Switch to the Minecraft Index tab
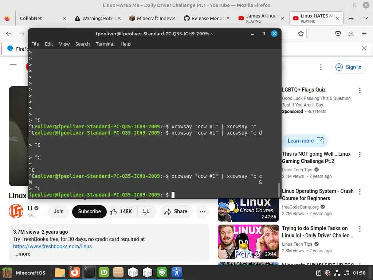The height and width of the screenshot is (280, 373). tap(152, 18)
